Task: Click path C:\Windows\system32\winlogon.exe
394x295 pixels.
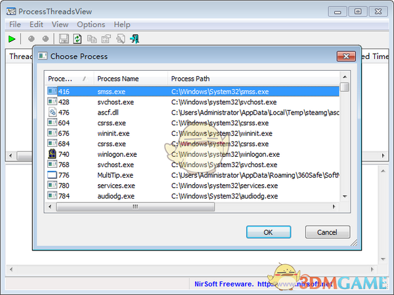Action: [226, 154]
